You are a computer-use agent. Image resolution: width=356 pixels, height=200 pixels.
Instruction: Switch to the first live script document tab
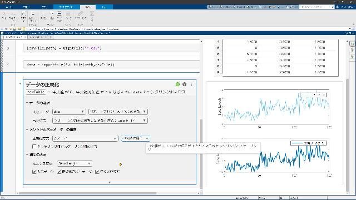pos(13,37)
